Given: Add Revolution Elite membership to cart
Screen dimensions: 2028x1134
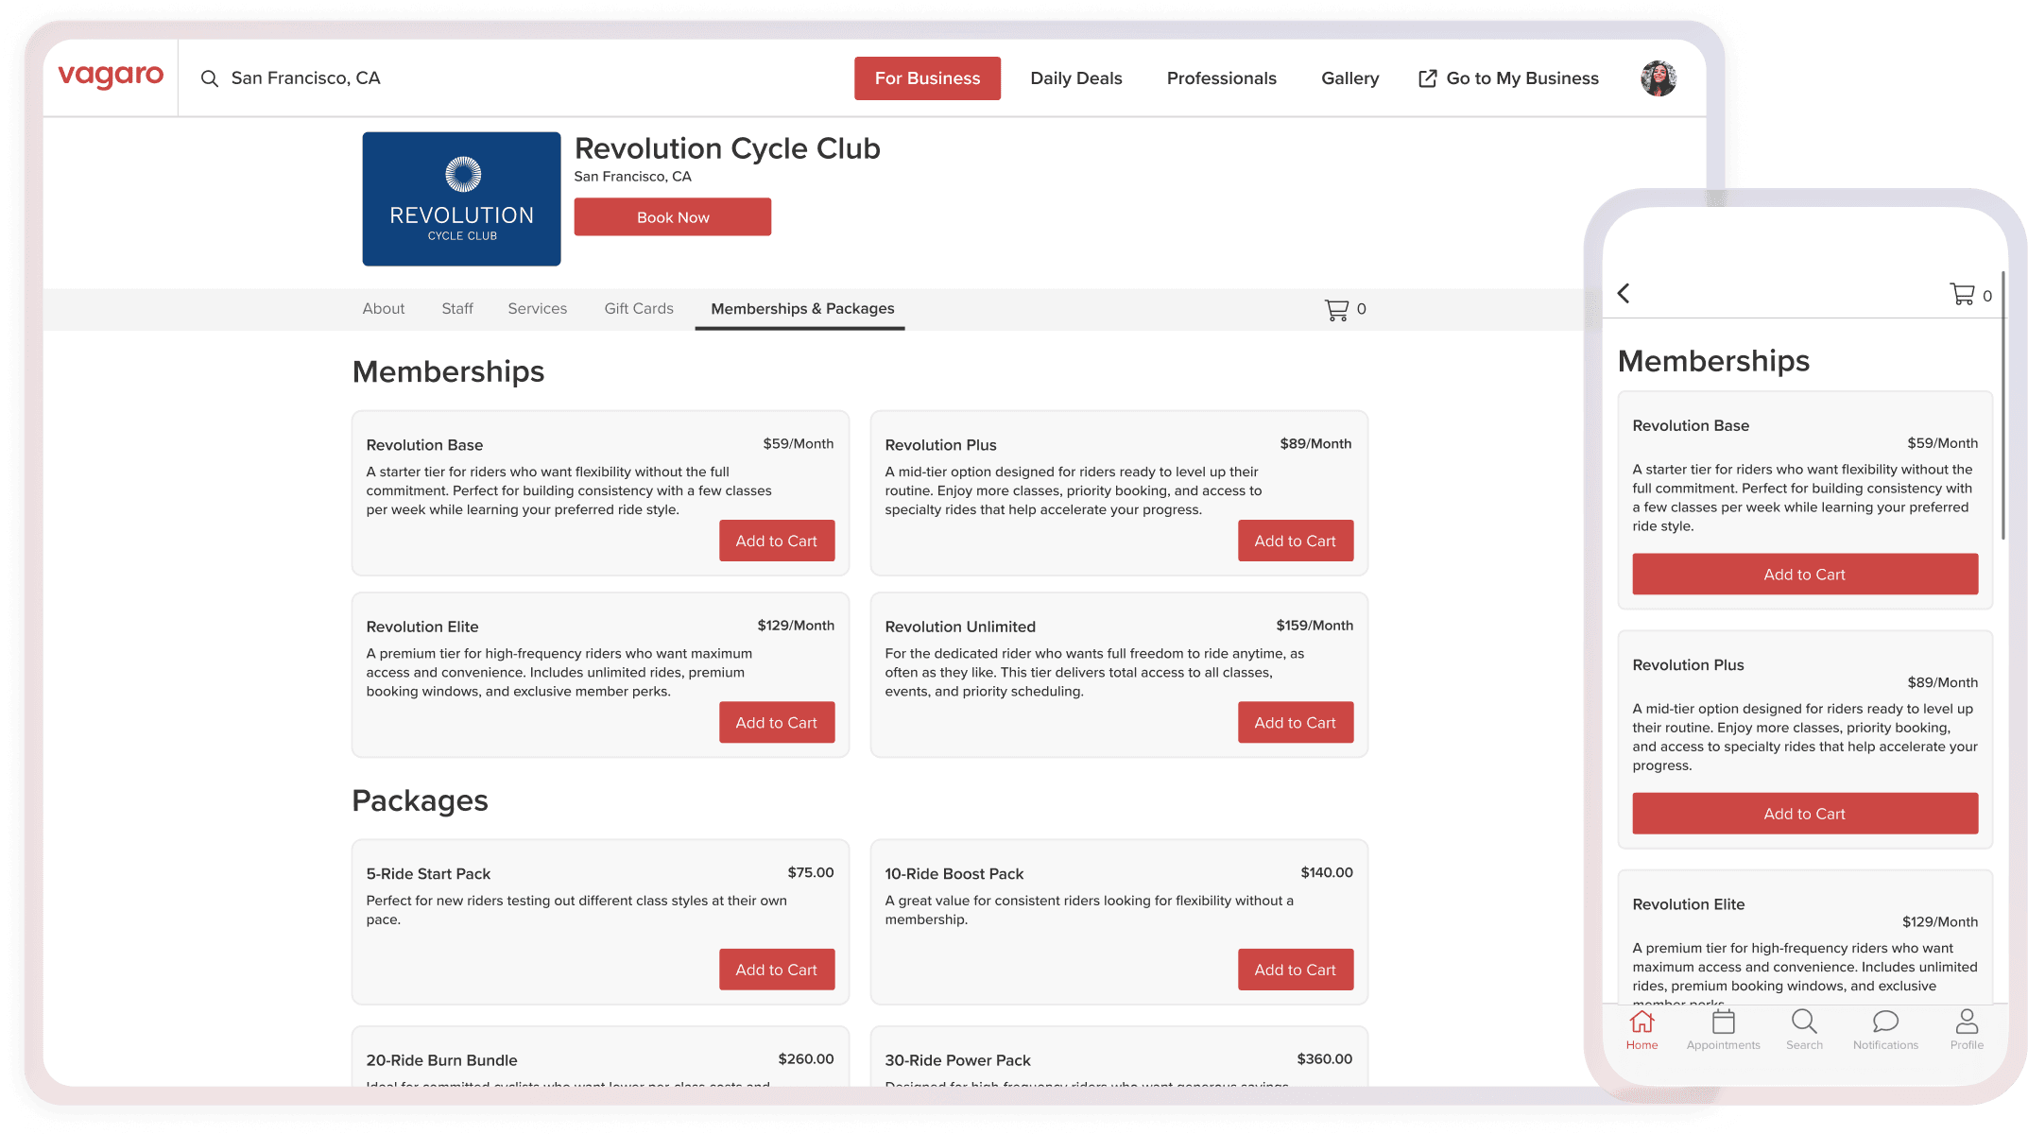Looking at the screenshot, I should pyautogui.click(x=776, y=722).
